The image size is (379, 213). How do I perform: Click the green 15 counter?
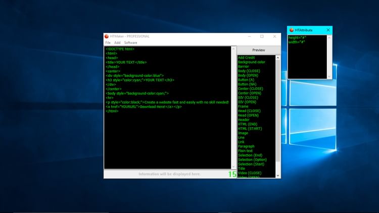232,174
